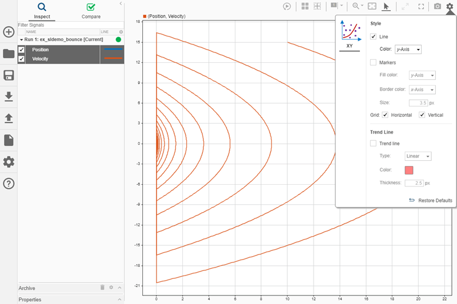Screen dimensions: 457x304
Task: Click the save session disk icon
Action: pos(9,75)
